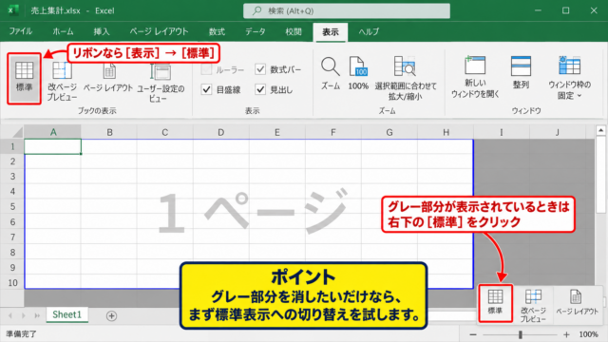The width and height of the screenshot is (608, 342).
Task: Select row 10 header
Action: click(12, 283)
